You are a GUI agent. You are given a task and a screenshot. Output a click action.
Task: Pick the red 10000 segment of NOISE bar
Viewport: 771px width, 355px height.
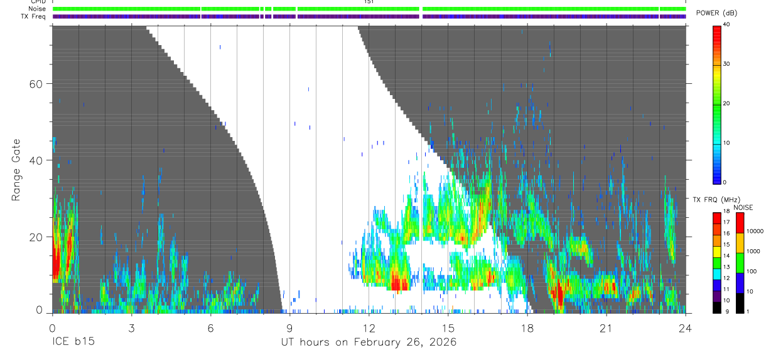pyautogui.click(x=740, y=223)
